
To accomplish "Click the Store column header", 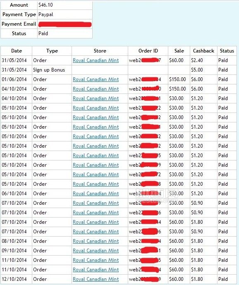I will (x=100, y=51).
